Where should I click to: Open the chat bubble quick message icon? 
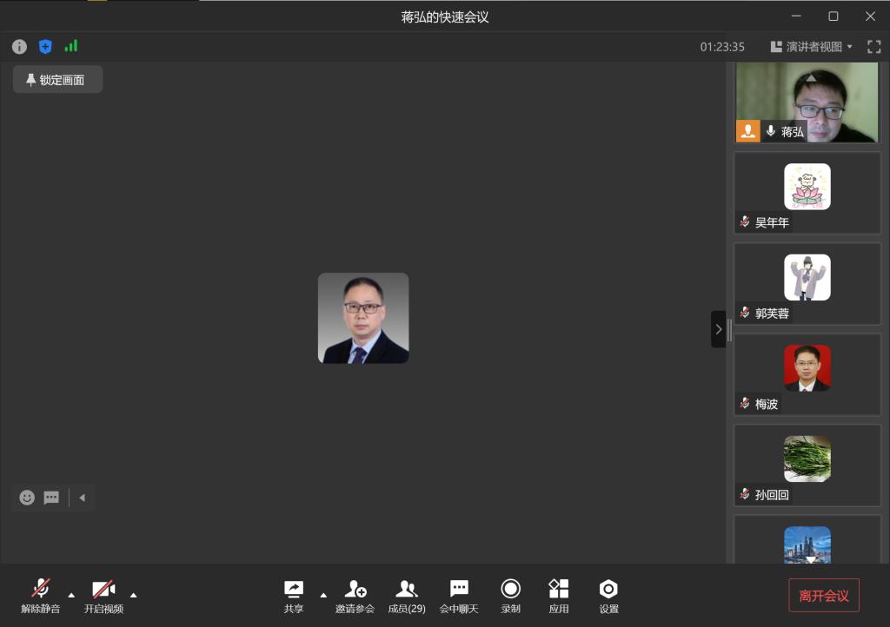51,498
